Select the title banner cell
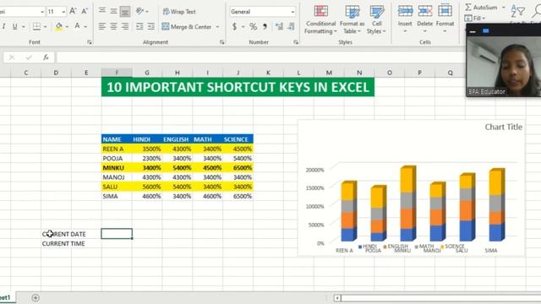541x304 pixels. (238, 87)
